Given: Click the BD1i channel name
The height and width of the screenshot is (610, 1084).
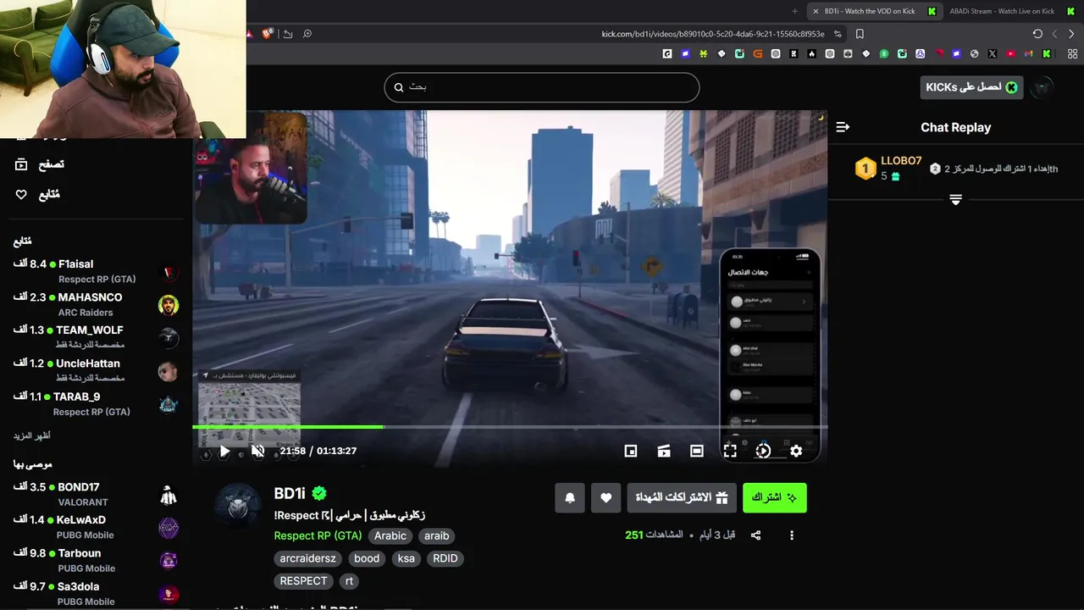Looking at the screenshot, I should click(x=290, y=493).
